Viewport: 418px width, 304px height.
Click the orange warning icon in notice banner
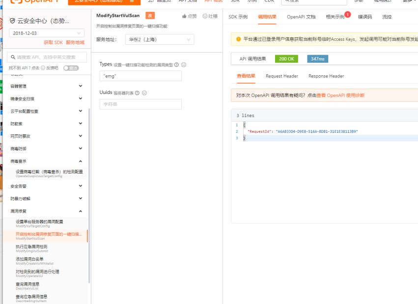pyautogui.click(x=238, y=39)
